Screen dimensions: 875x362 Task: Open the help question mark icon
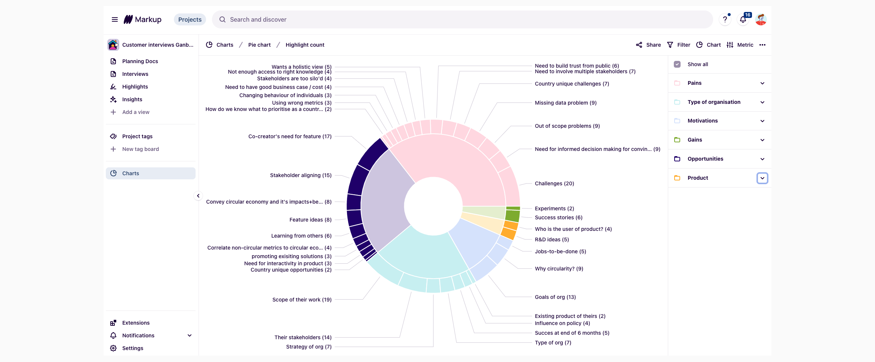tap(725, 19)
